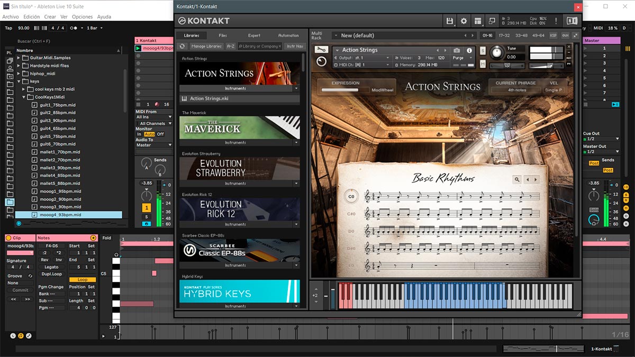Click mooog1_95bpm.mid file icon
The width and height of the screenshot is (635, 357).
[x=34, y=191]
